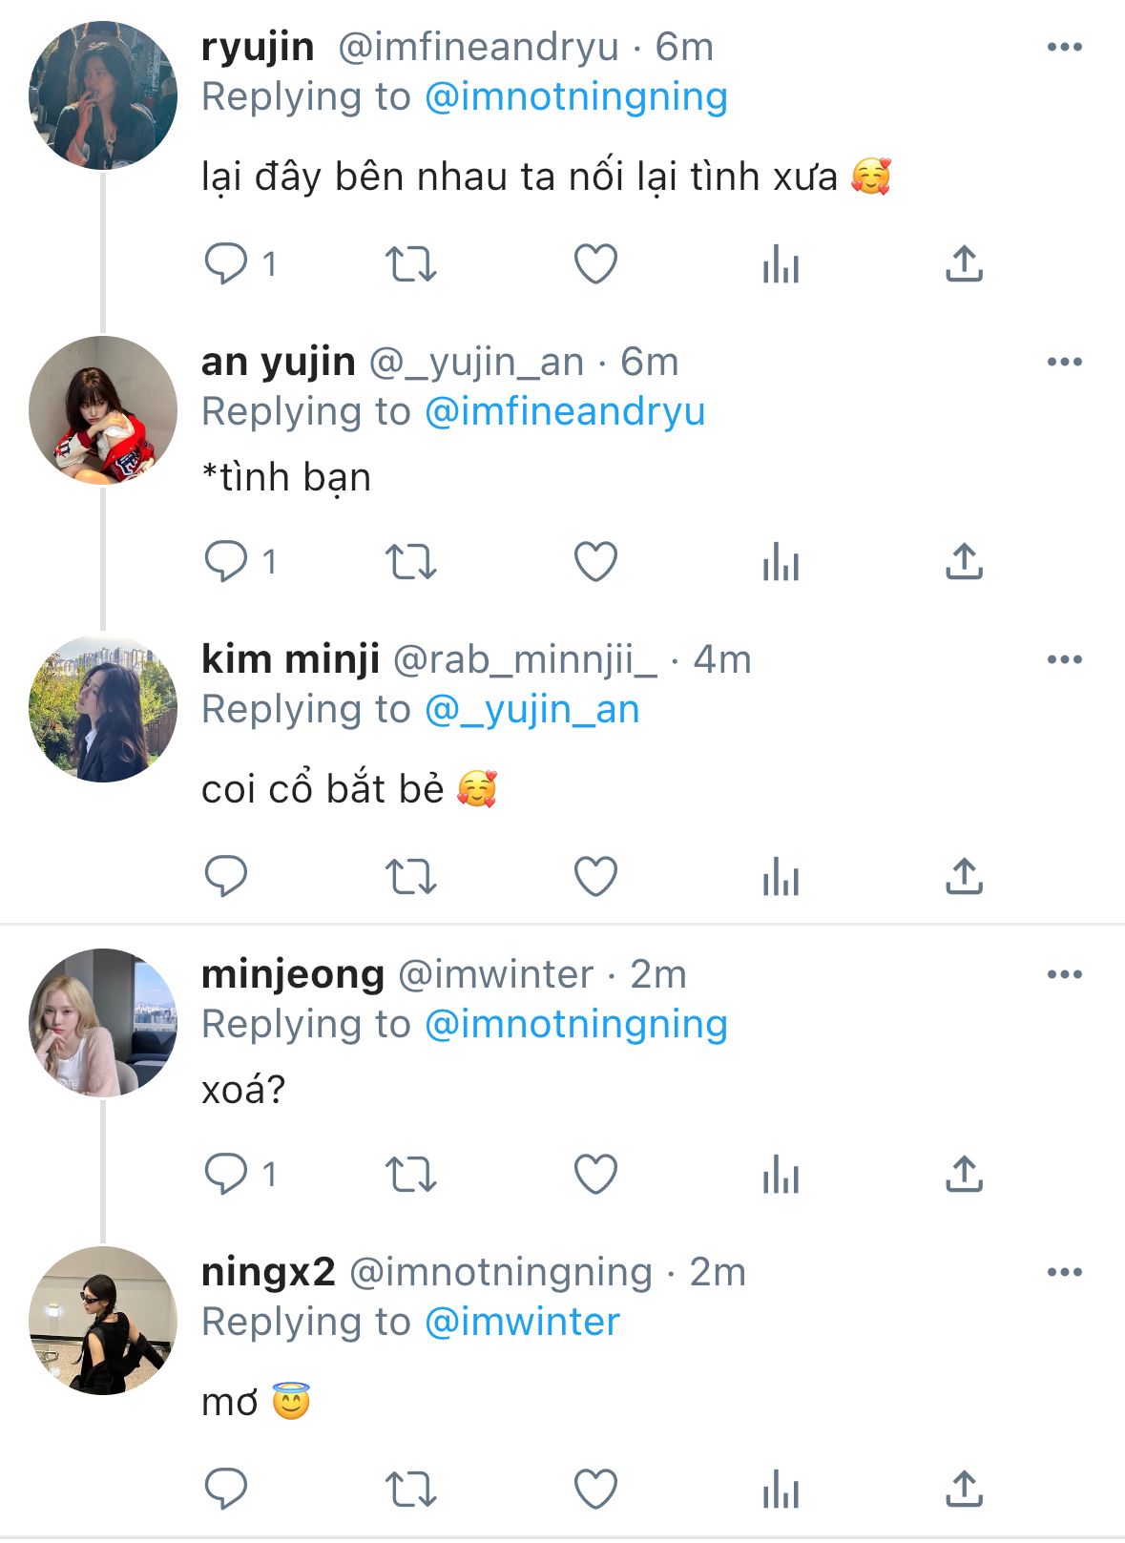
Task: Open @imfineandryu mention in an yujin's reply
Action: [x=564, y=412]
